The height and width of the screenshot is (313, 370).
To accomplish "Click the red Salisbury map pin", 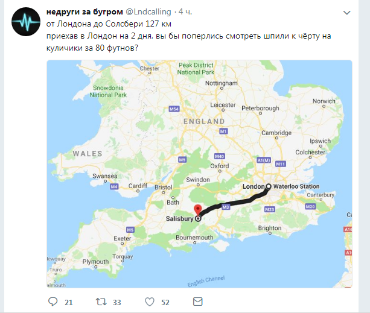I will point(198,210).
